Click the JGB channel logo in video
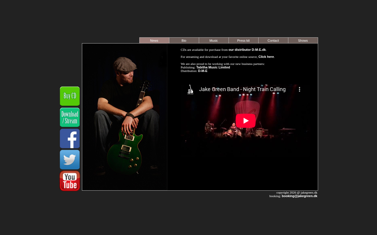The width and height of the screenshot is (377, 235). pos(191,89)
